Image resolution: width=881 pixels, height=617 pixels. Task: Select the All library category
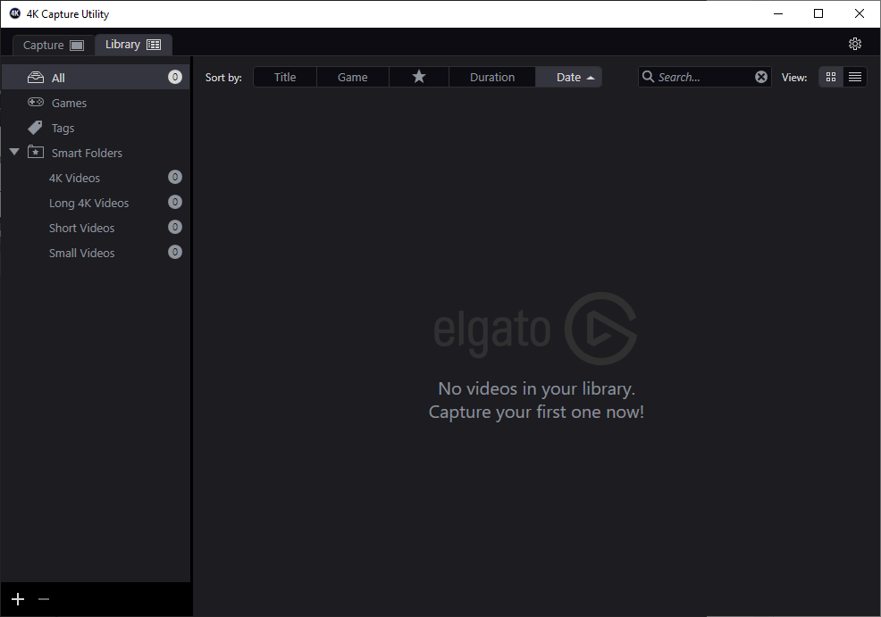[x=96, y=78]
